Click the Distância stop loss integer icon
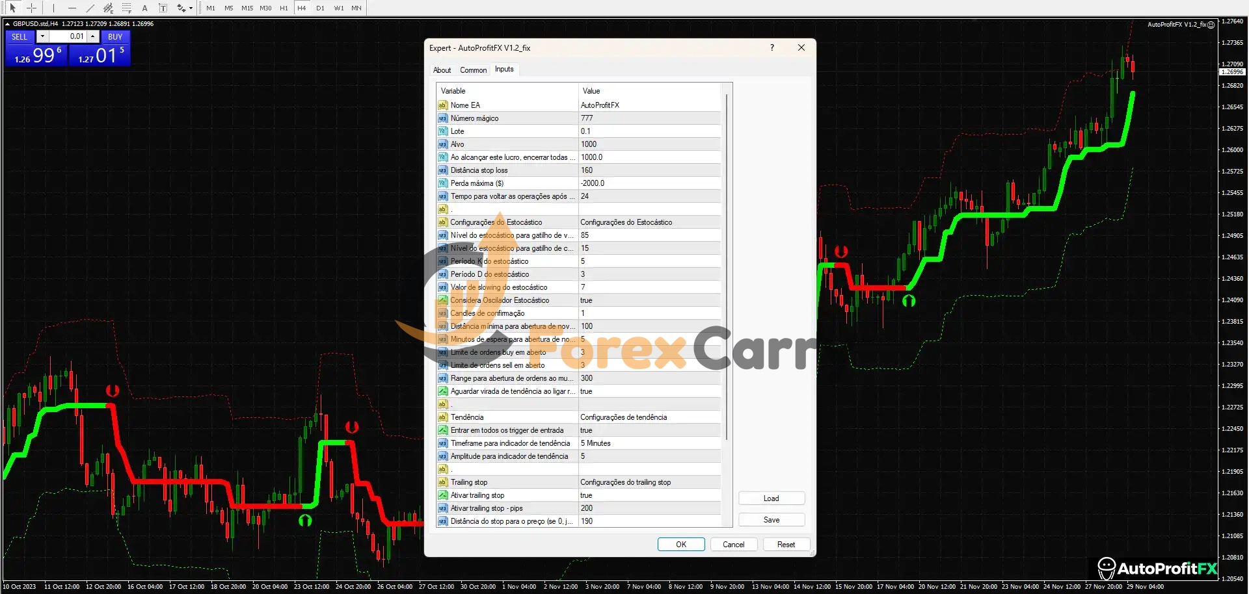 [x=442, y=170]
